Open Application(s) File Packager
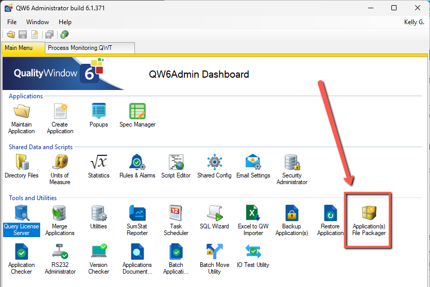The width and height of the screenshot is (430, 287). (x=369, y=213)
